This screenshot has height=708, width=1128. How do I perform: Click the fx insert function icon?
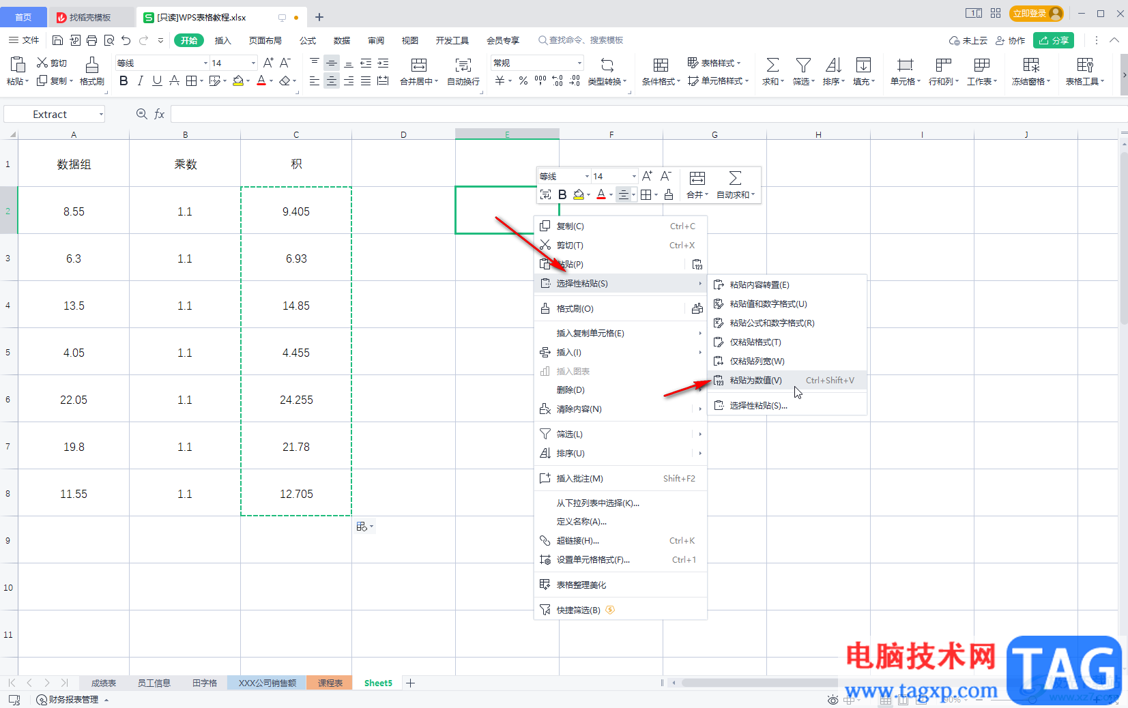[159, 114]
